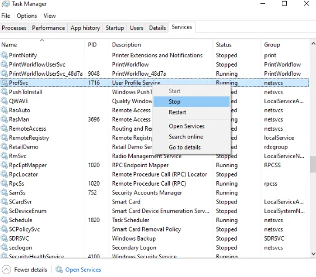Click the Fewer details label
This screenshot has height=277, width=316.
[30, 270]
